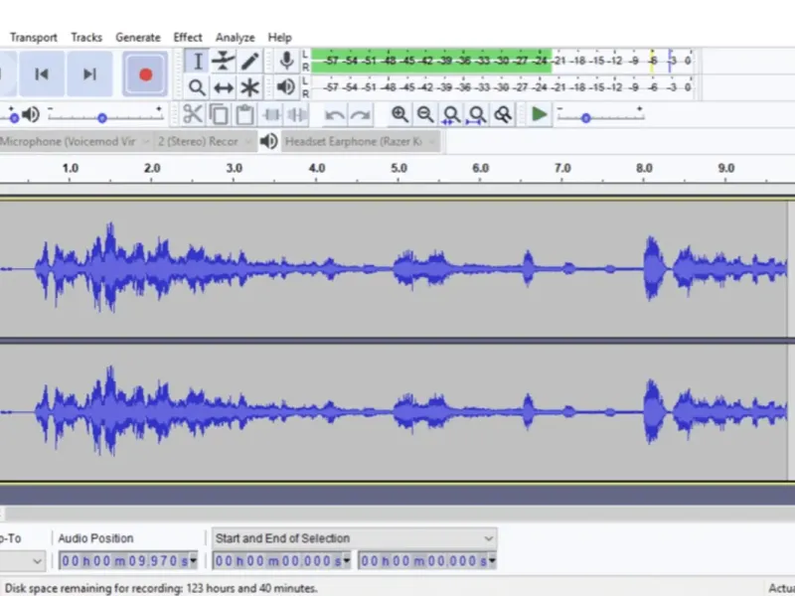Click the recording level meter bar
This screenshot has width=795, height=596.
click(503, 61)
